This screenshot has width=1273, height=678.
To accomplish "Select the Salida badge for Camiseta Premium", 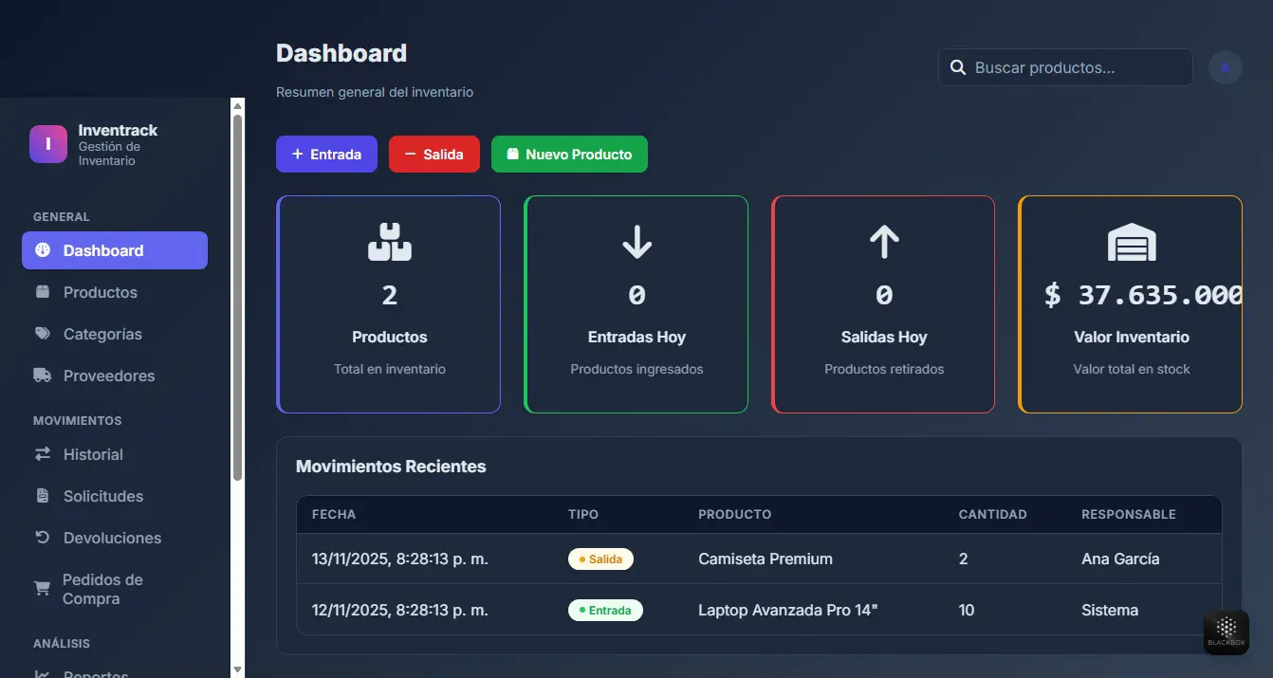I will 600,559.
